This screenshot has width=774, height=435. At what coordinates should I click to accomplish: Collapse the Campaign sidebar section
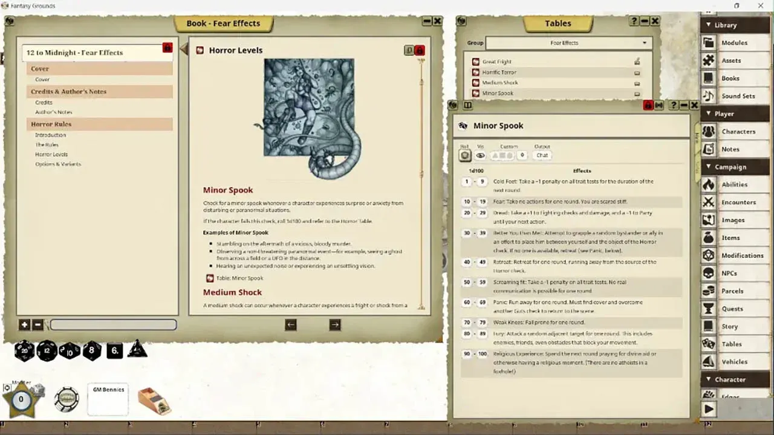click(x=736, y=167)
